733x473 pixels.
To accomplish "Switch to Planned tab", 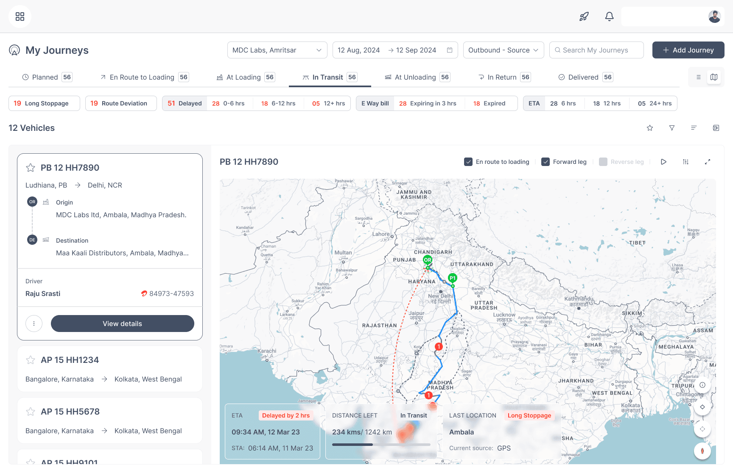I will coord(47,77).
